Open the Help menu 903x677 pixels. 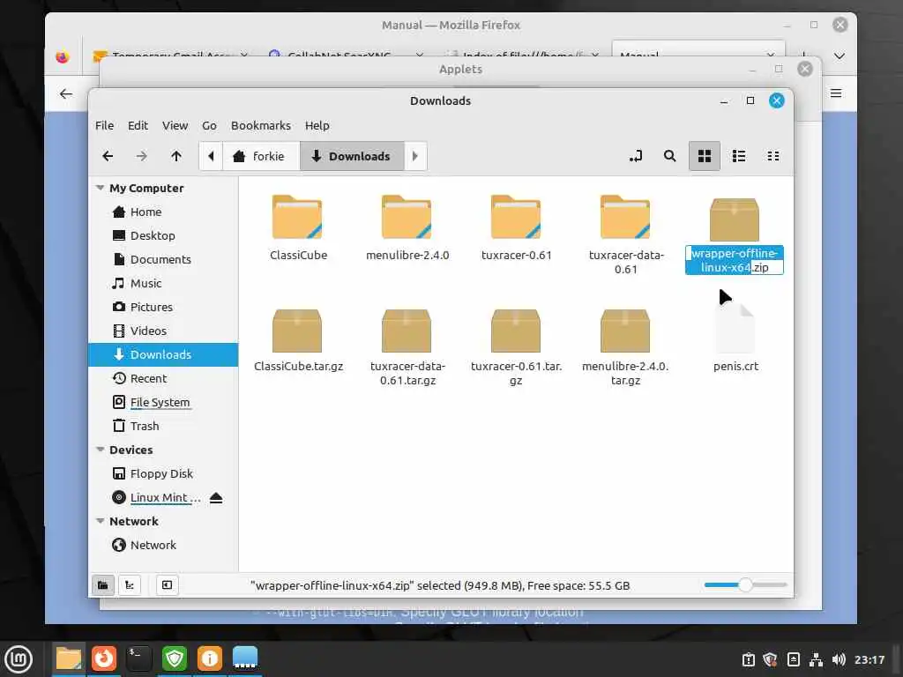coord(317,125)
